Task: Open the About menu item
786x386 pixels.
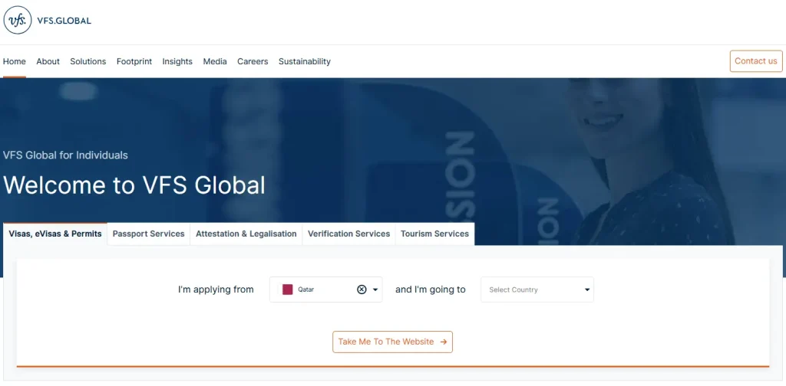Action: pyautogui.click(x=48, y=61)
